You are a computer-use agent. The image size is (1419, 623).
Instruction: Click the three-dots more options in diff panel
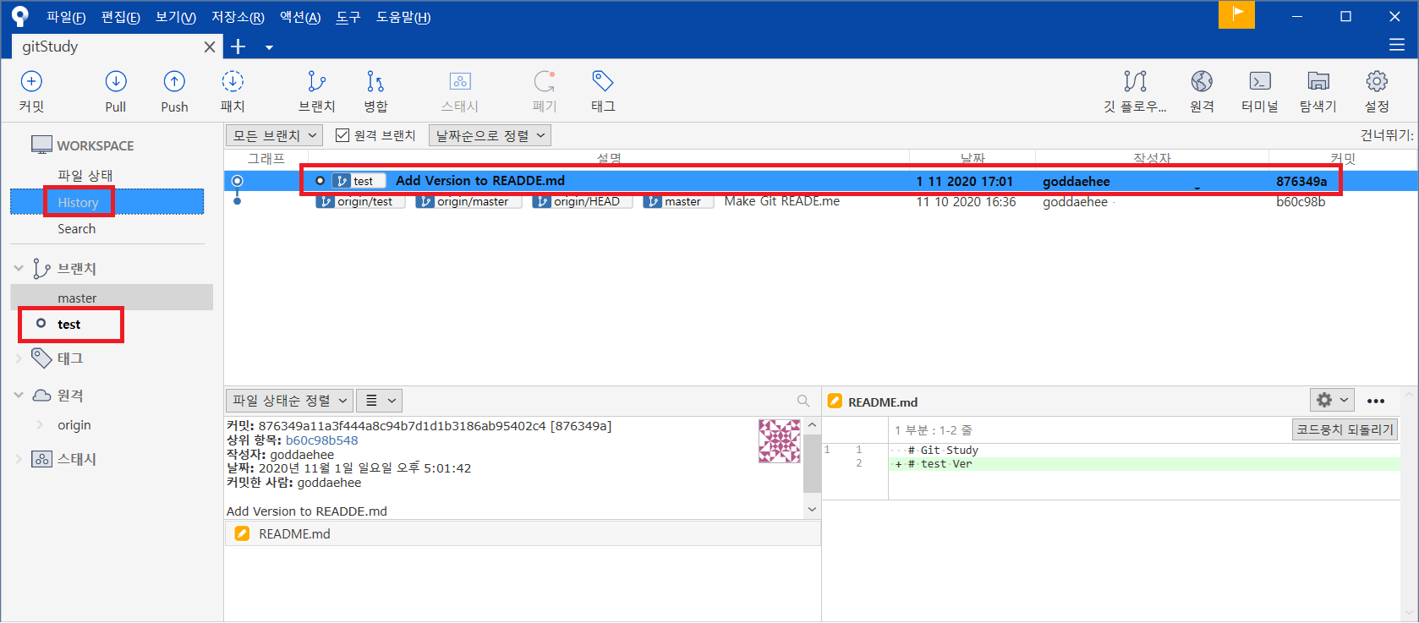[x=1376, y=401]
